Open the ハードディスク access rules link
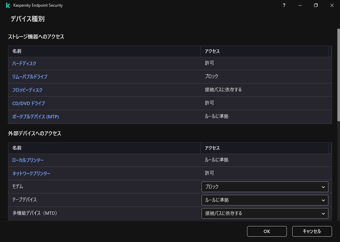This screenshot has width=340, height=242. point(24,63)
